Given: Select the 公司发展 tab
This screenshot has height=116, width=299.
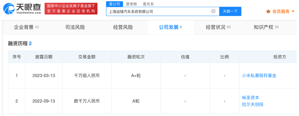Looking at the screenshot, I should click(171, 27).
